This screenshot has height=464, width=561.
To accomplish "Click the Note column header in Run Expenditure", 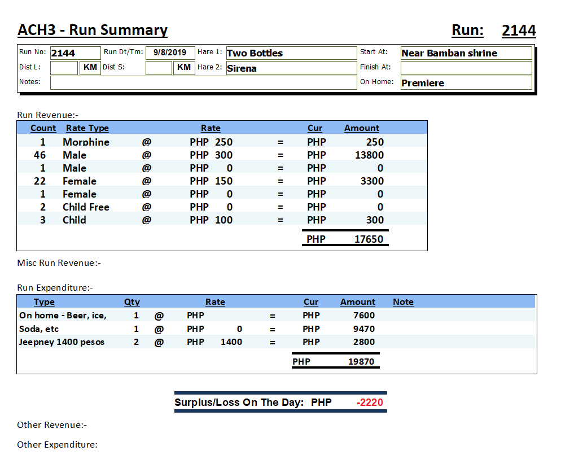I will [x=403, y=302].
